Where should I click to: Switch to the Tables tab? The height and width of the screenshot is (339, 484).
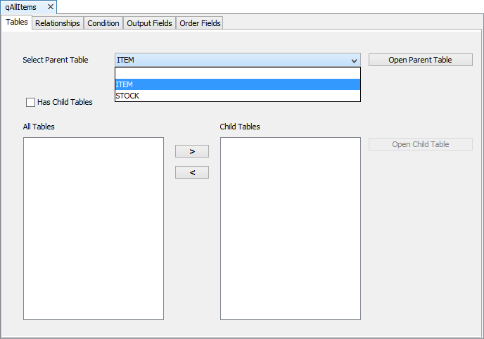[x=17, y=23]
